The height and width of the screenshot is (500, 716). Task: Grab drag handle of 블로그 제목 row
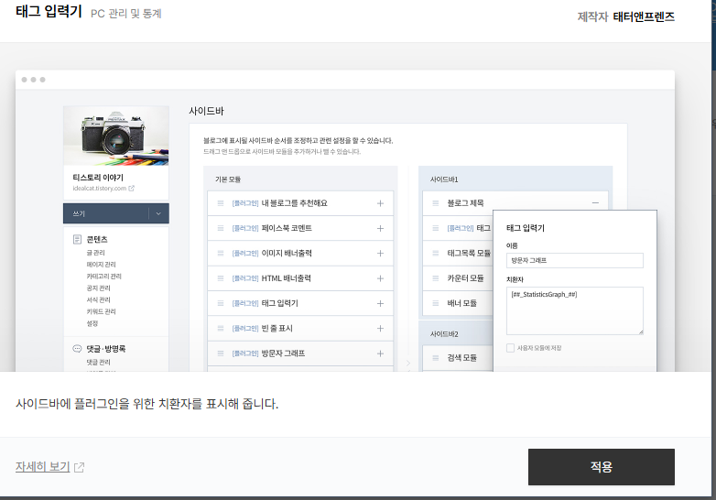click(436, 203)
